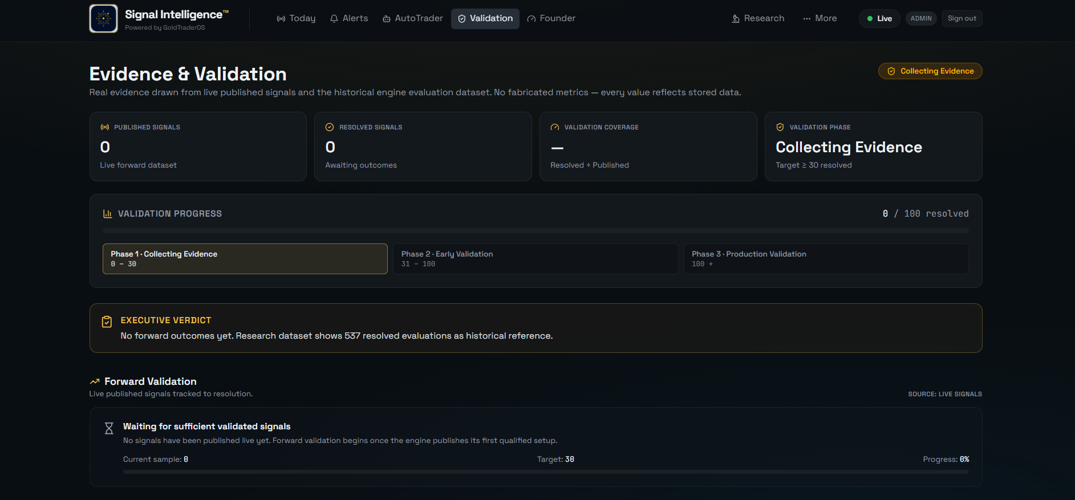Viewport: 1075px width, 500px height.
Task: Click the Executive Verdict clipboard icon
Action: point(107,322)
